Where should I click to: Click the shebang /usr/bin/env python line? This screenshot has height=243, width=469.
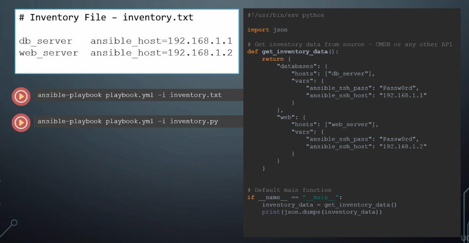tap(286, 15)
